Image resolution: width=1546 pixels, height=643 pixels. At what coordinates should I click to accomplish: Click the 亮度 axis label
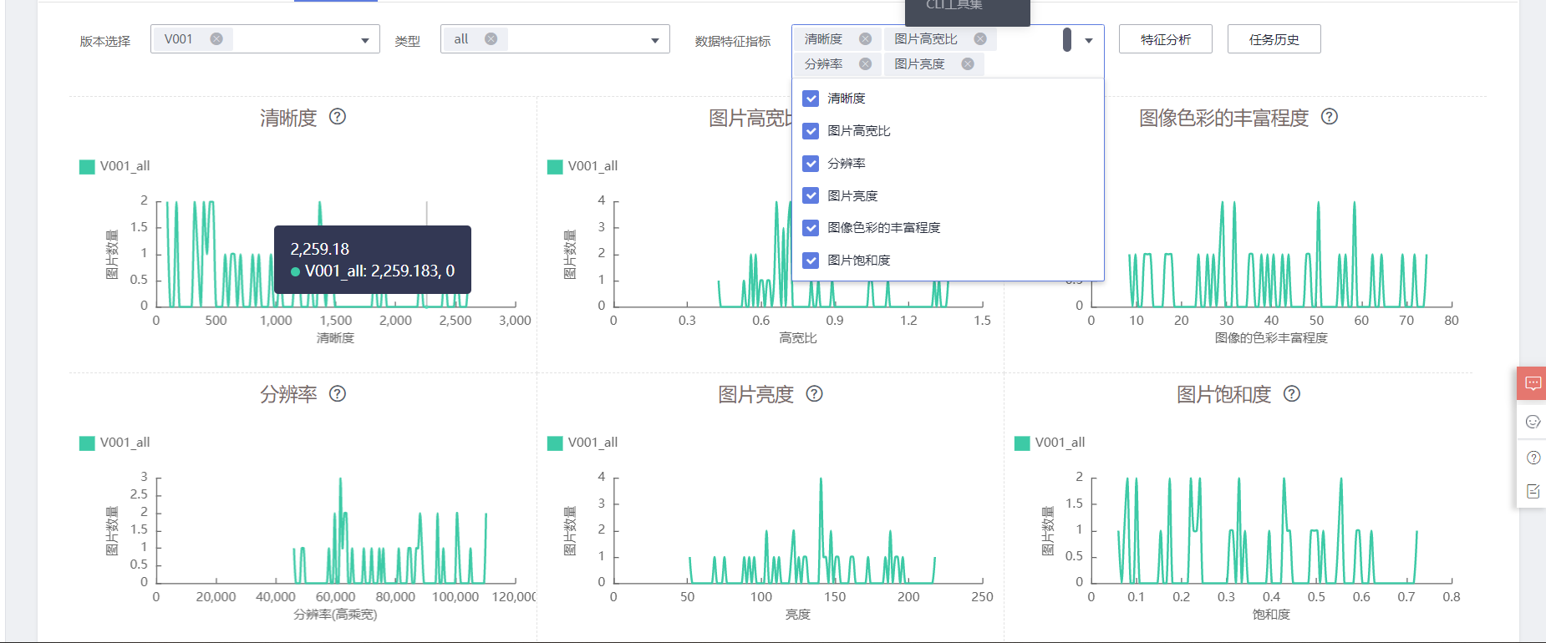pyautogui.click(x=798, y=615)
